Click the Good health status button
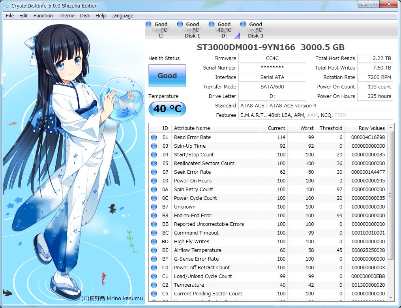This screenshot has height=308, width=401. click(x=167, y=75)
